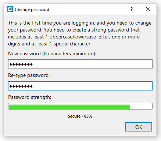Screen dimensions: 161x141
Task: Open the question mark help button
Action: click(x=132, y=9)
